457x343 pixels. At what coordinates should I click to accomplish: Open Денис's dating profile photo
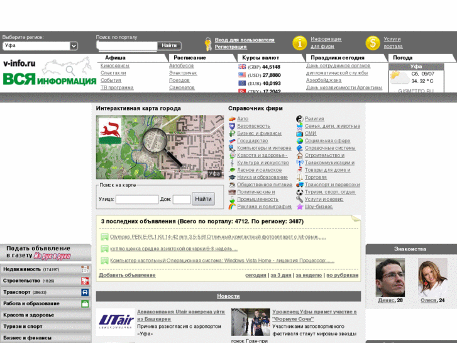pos(390,276)
